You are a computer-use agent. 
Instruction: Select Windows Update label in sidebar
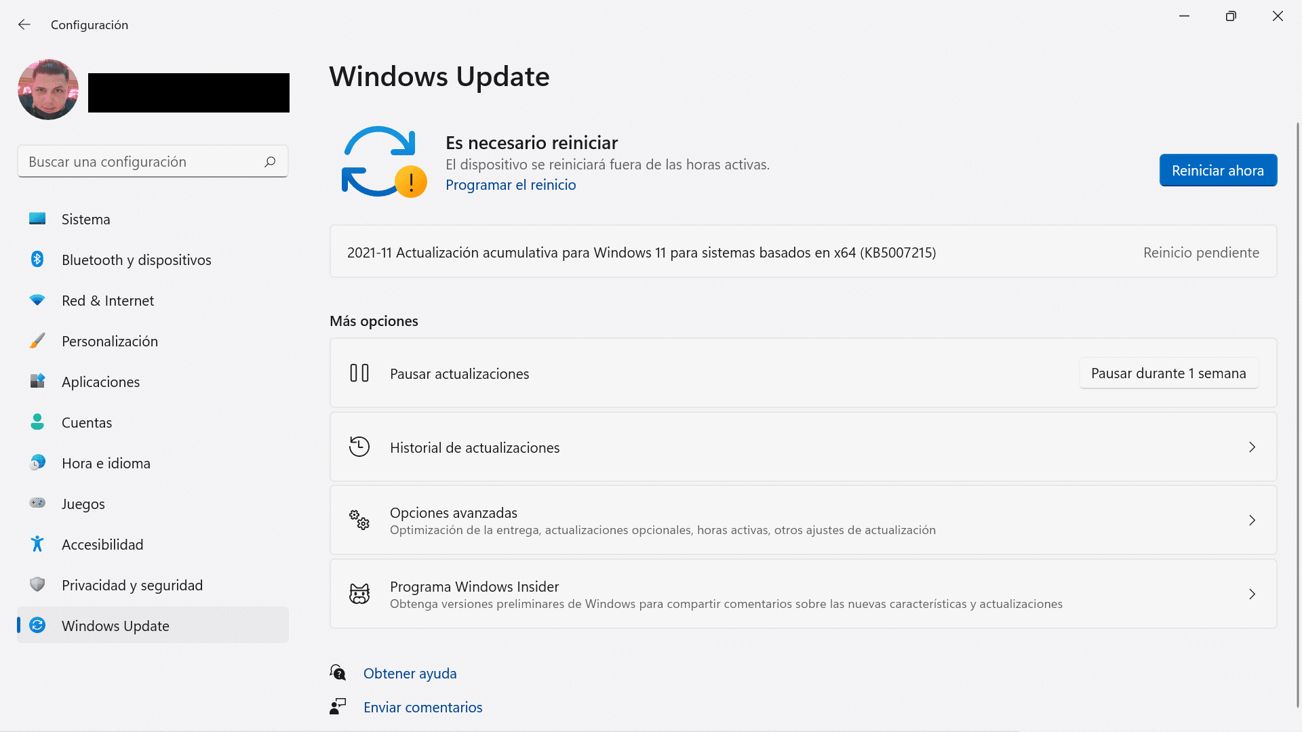click(x=115, y=626)
